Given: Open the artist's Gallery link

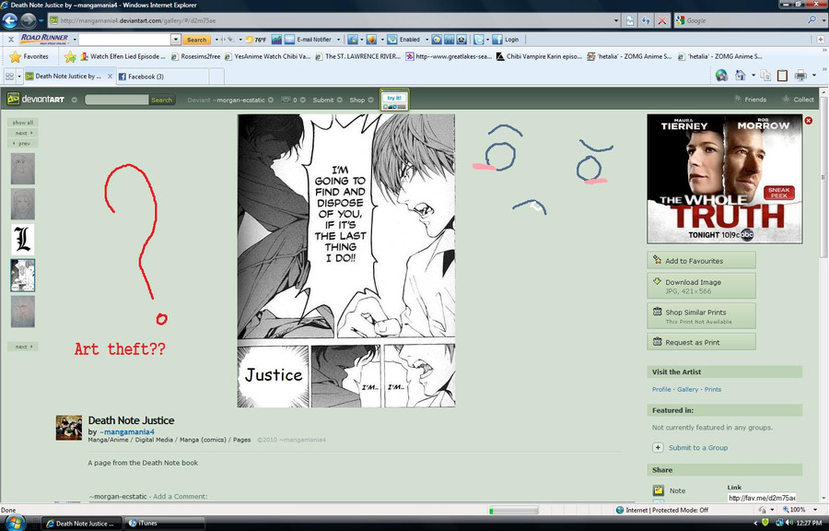Looking at the screenshot, I should pyautogui.click(x=687, y=389).
